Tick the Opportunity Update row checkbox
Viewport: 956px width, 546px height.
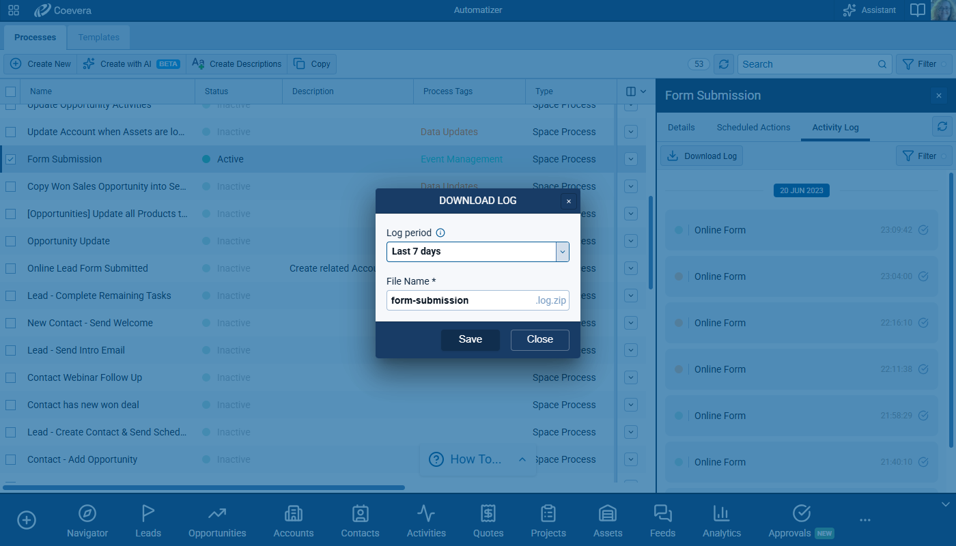click(x=11, y=241)
